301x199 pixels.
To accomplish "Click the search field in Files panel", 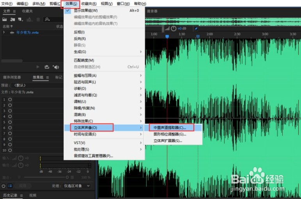I will tap(53, 19).
